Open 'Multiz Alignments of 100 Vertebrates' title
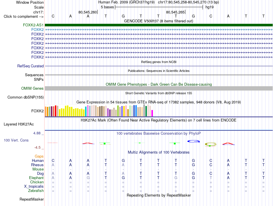Image resolution: width=273 pixels, height=206 pixels. [x=159, y=152]
